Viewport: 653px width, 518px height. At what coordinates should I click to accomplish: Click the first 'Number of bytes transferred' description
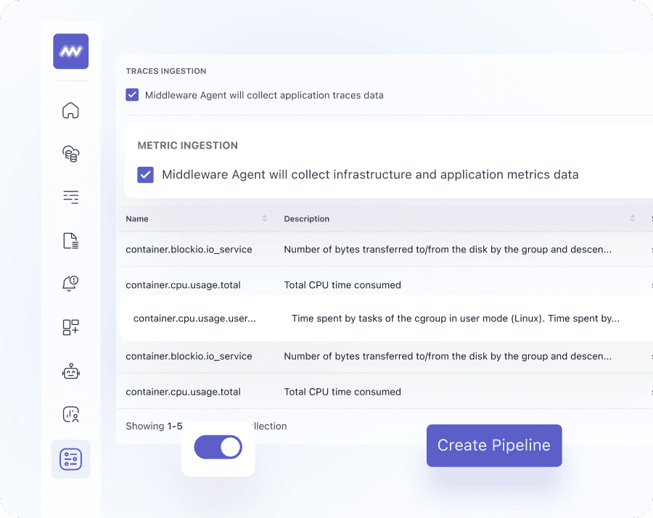[x=448, y=250]
